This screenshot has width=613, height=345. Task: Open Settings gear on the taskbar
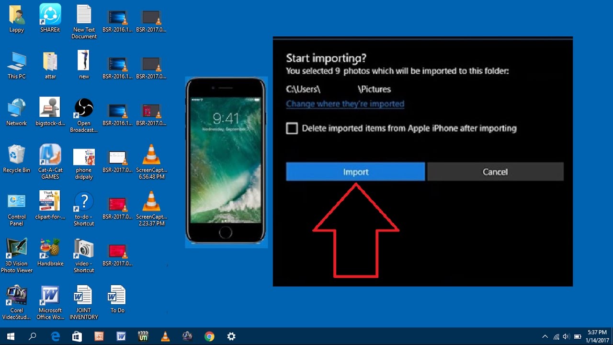pos(231,336)
